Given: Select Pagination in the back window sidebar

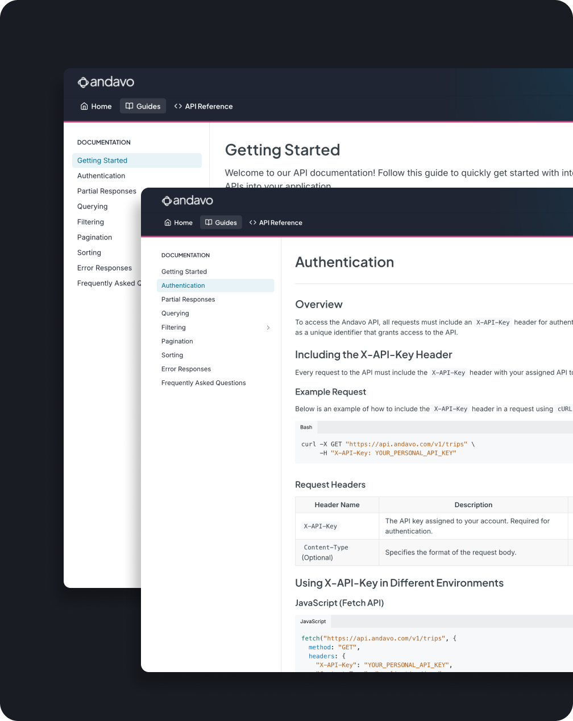Looking at the screenshot, I should [x=94, y=237].
